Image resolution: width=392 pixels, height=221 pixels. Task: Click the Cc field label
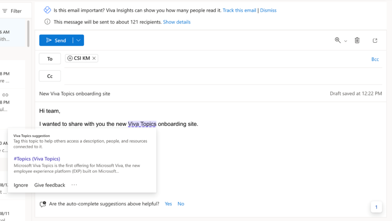pyautogui.click(x=49, y=76)
